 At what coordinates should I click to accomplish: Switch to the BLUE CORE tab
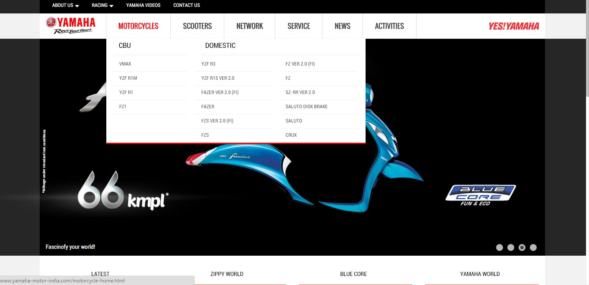(x=353, y=274)
